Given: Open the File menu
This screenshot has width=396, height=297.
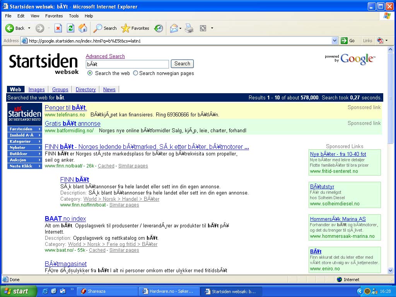Looking at the screenshot, I should click(8, 16).
